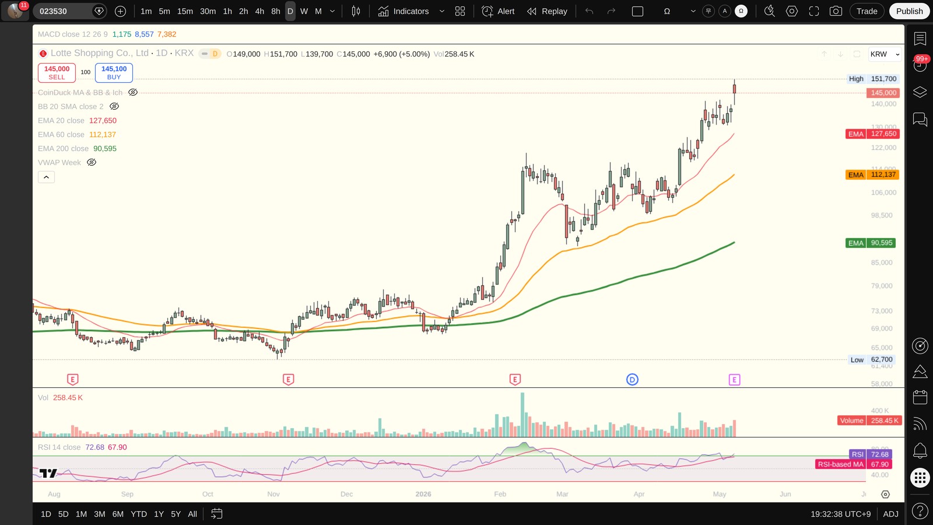The height and width of the screenshot is (525, 933).
Task: Add a symbol with the plus icon
Action: (120, 11)
